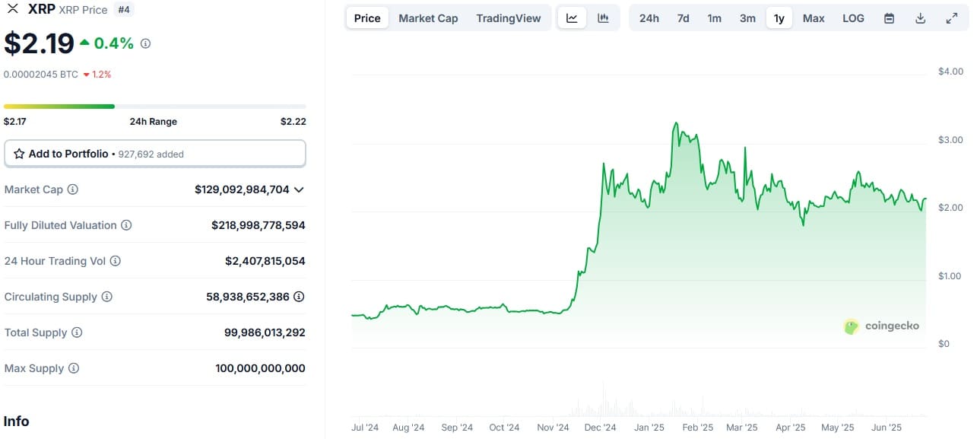The height and width of the screenshot is (439, 977).
Task: Click info icon beside 0.4% price change
Action: click(x=145, y=43)
